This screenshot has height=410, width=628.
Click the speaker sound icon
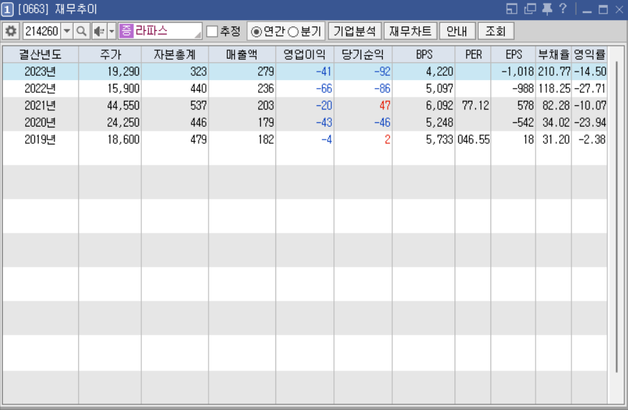point(98,31)
